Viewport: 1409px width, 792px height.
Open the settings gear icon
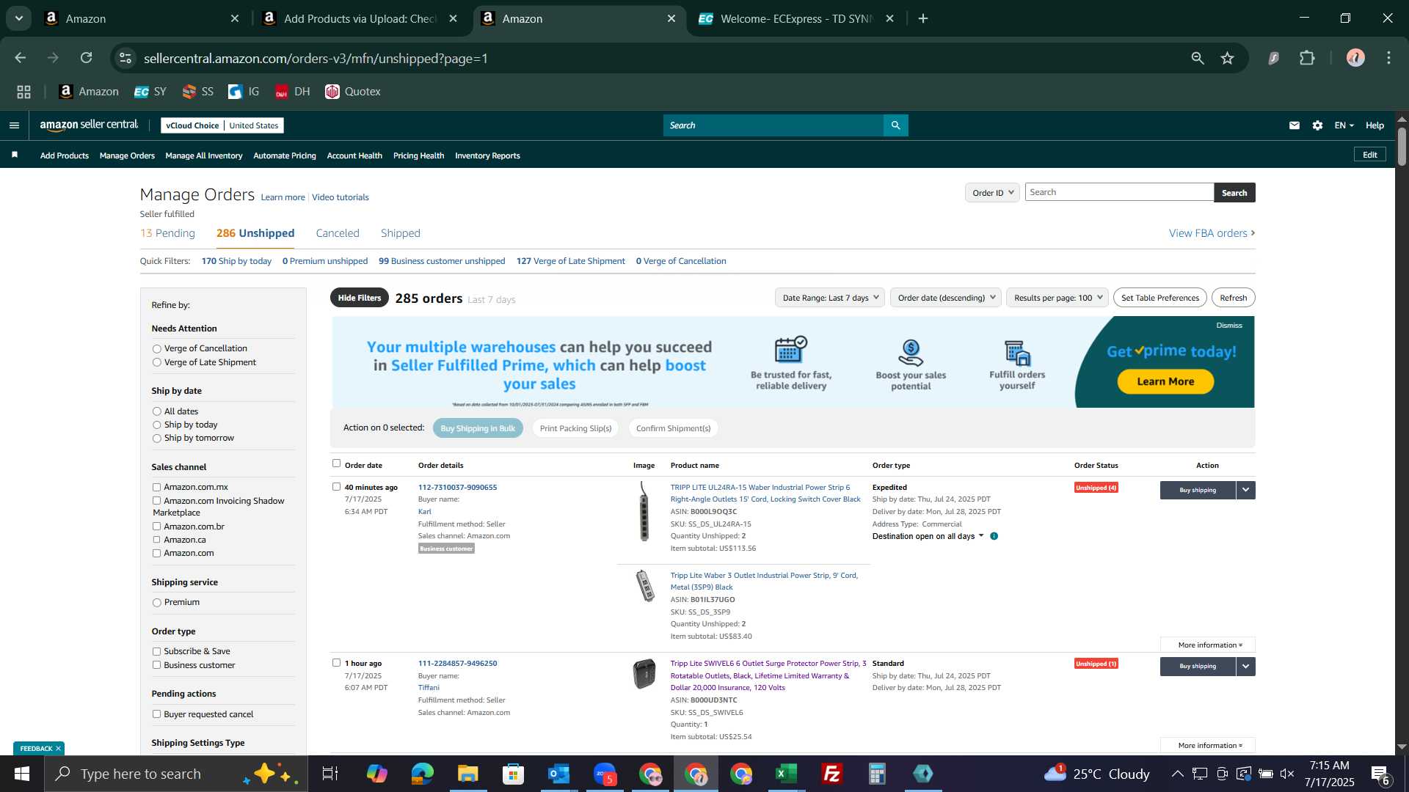1317,125
